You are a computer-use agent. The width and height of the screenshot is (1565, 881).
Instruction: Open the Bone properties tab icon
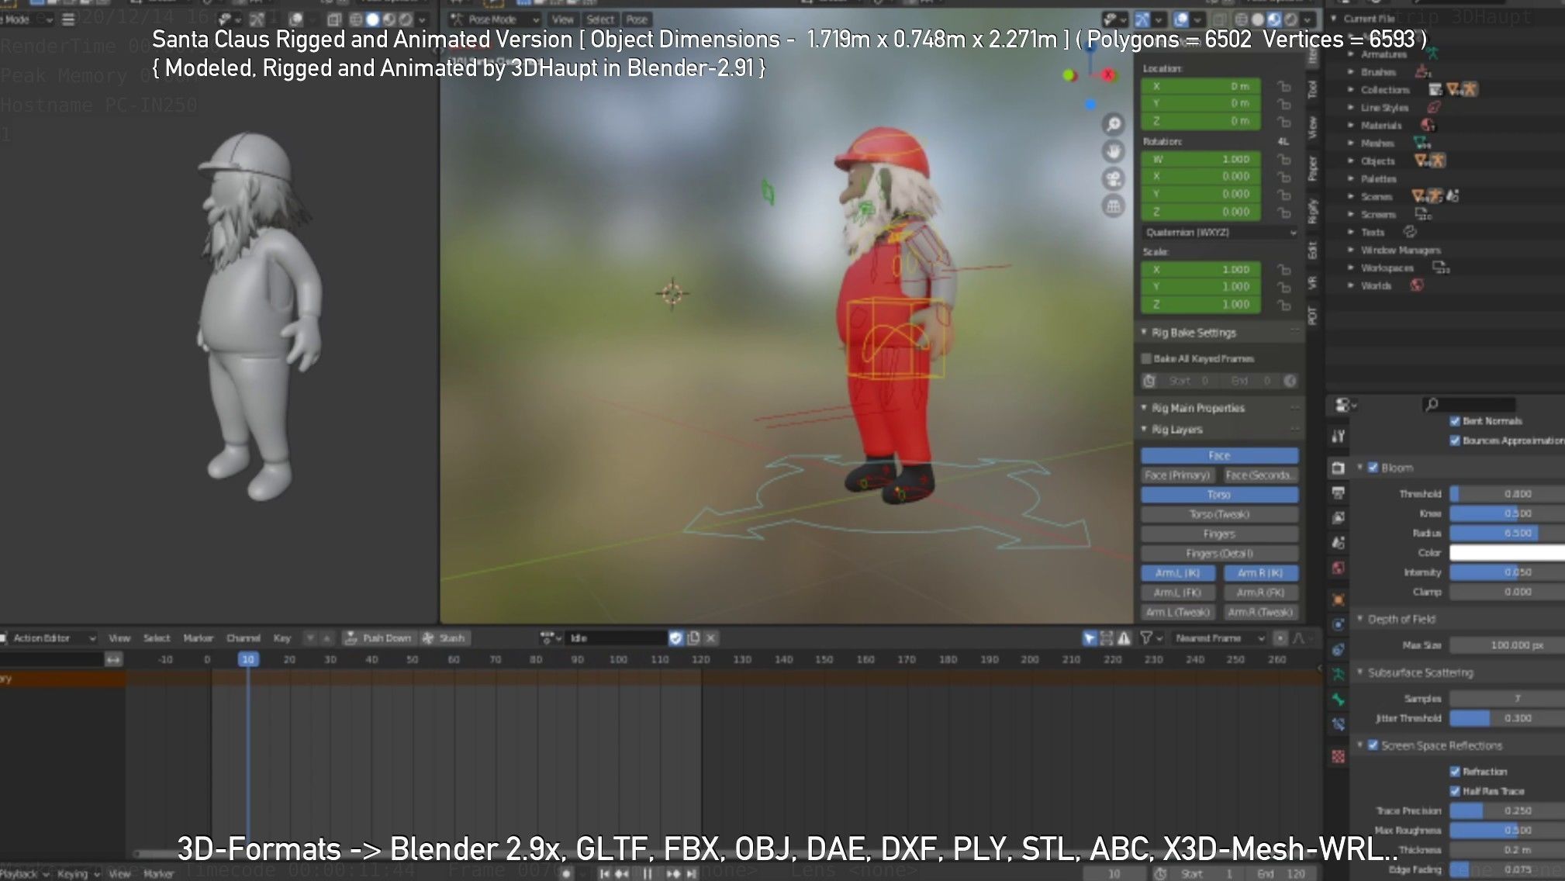point(1339,700)
